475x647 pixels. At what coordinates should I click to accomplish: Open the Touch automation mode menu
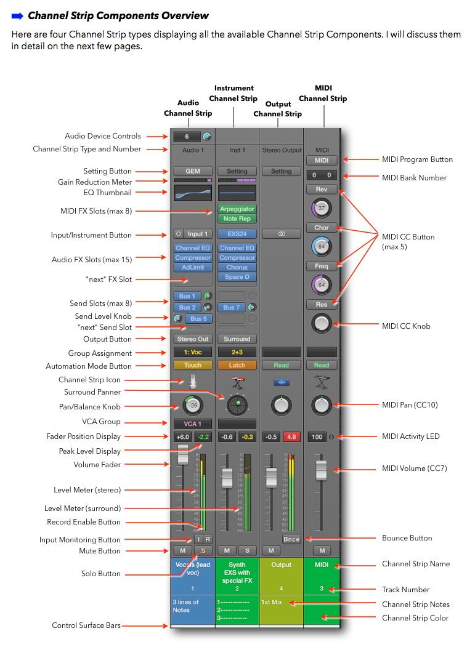[193, 365]
